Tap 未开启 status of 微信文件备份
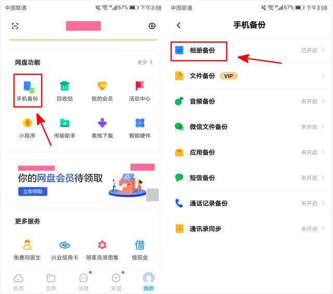The width and height of the screenshot is (333, 294). 309,127
